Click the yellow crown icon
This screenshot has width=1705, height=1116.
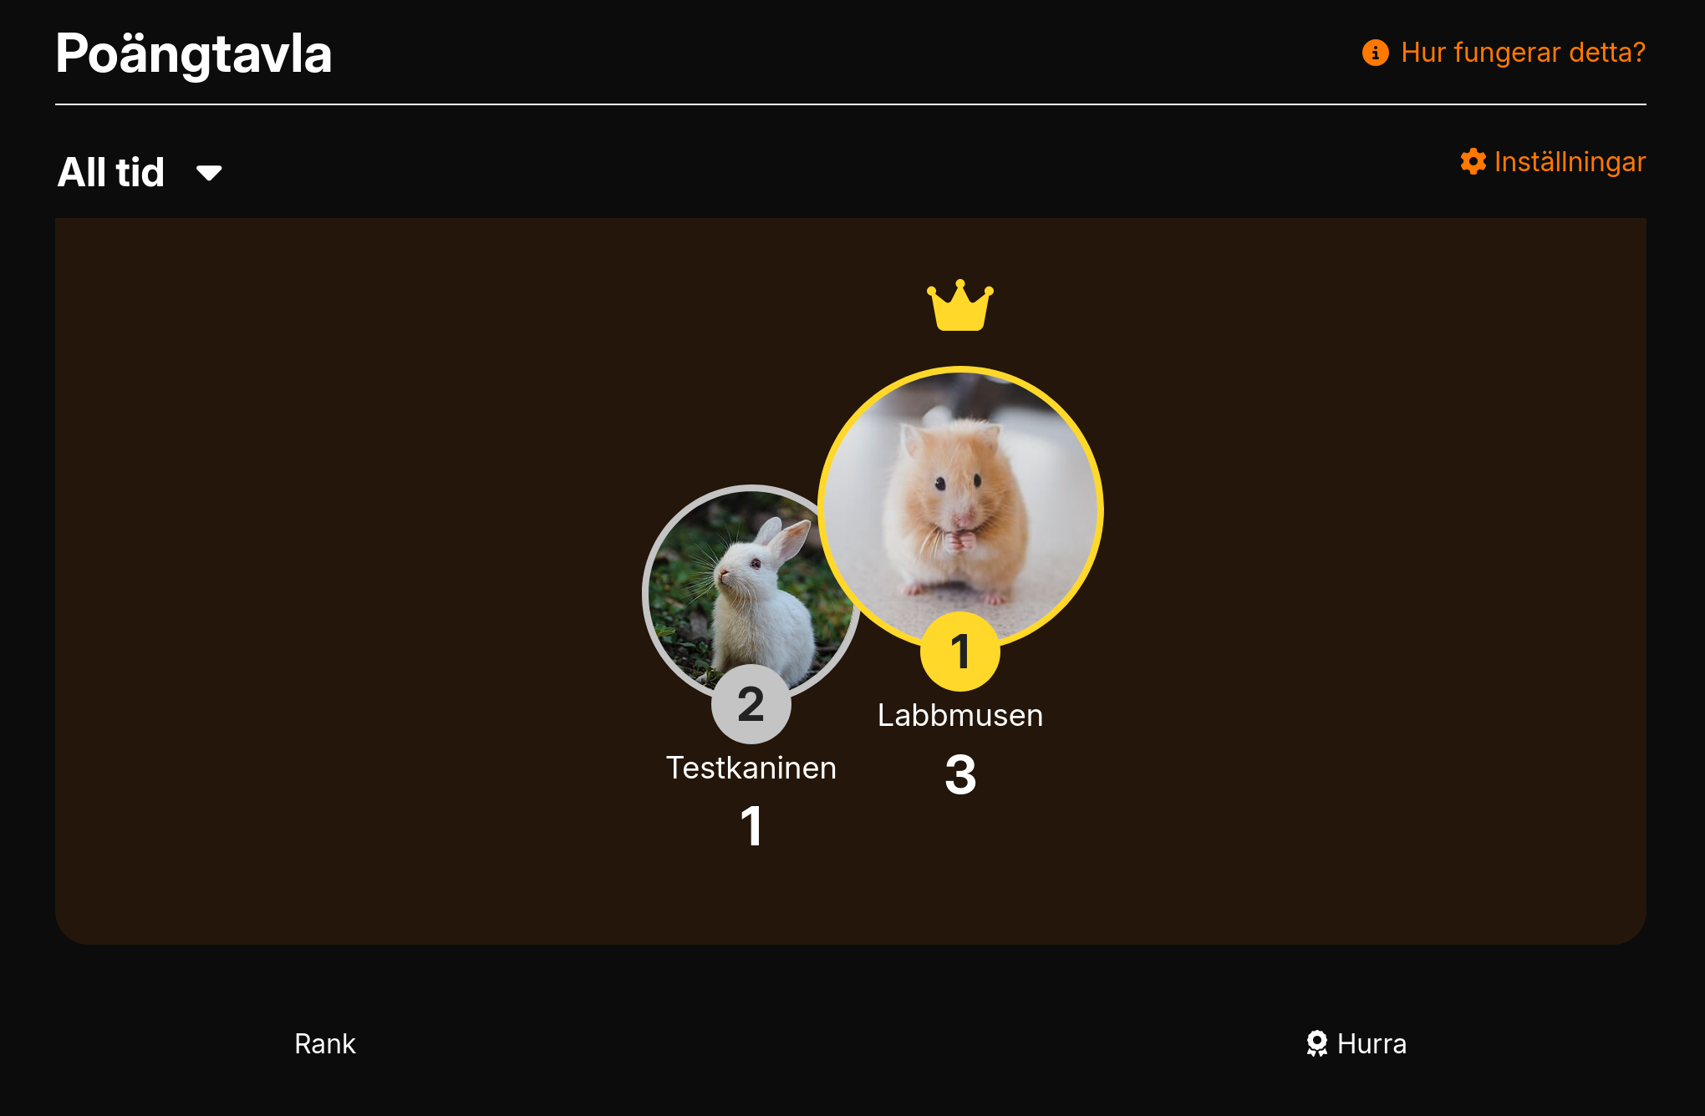click(x=959, y=305)
